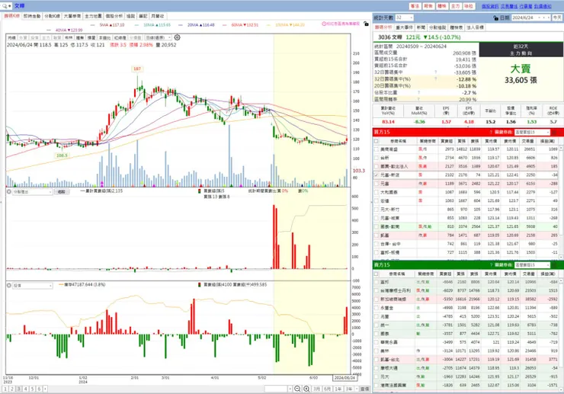Check the buy row with net 2973
564x394 pixels.
pos(377,149)
